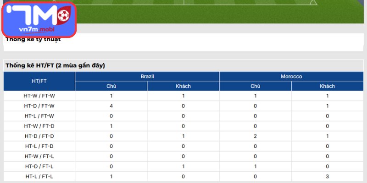Screen dimensions: 367x183
Task: Select the HT-L / FT-D row label
Action: [x=39, y=146]
